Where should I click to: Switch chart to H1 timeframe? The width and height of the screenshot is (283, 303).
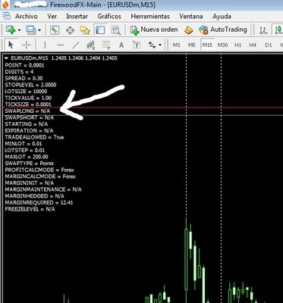point(237,45)
